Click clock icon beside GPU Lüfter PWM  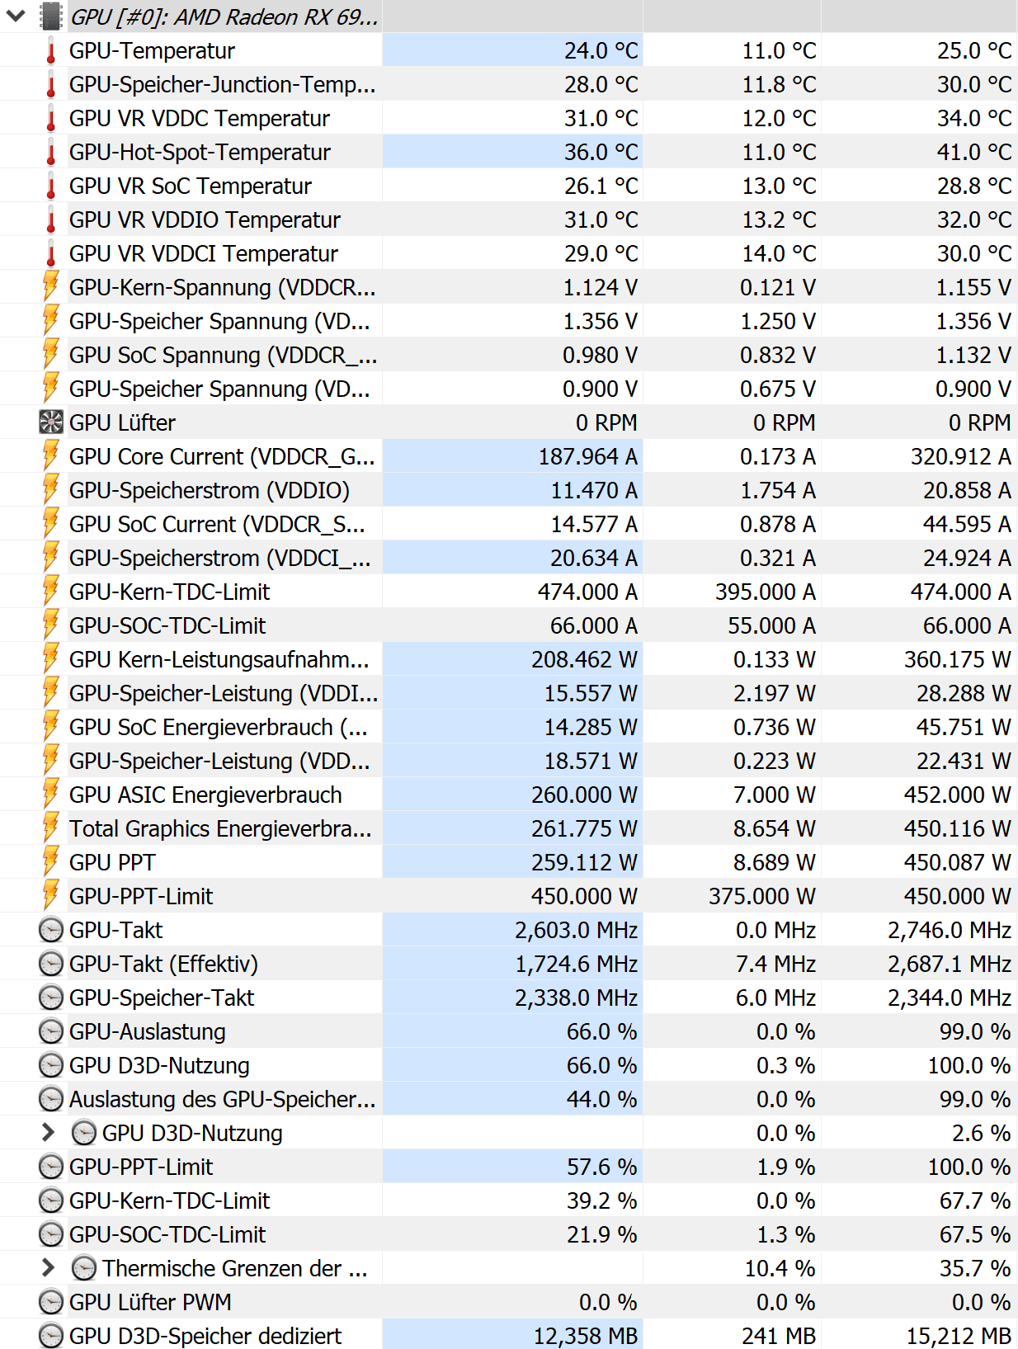coord(51,1302)
